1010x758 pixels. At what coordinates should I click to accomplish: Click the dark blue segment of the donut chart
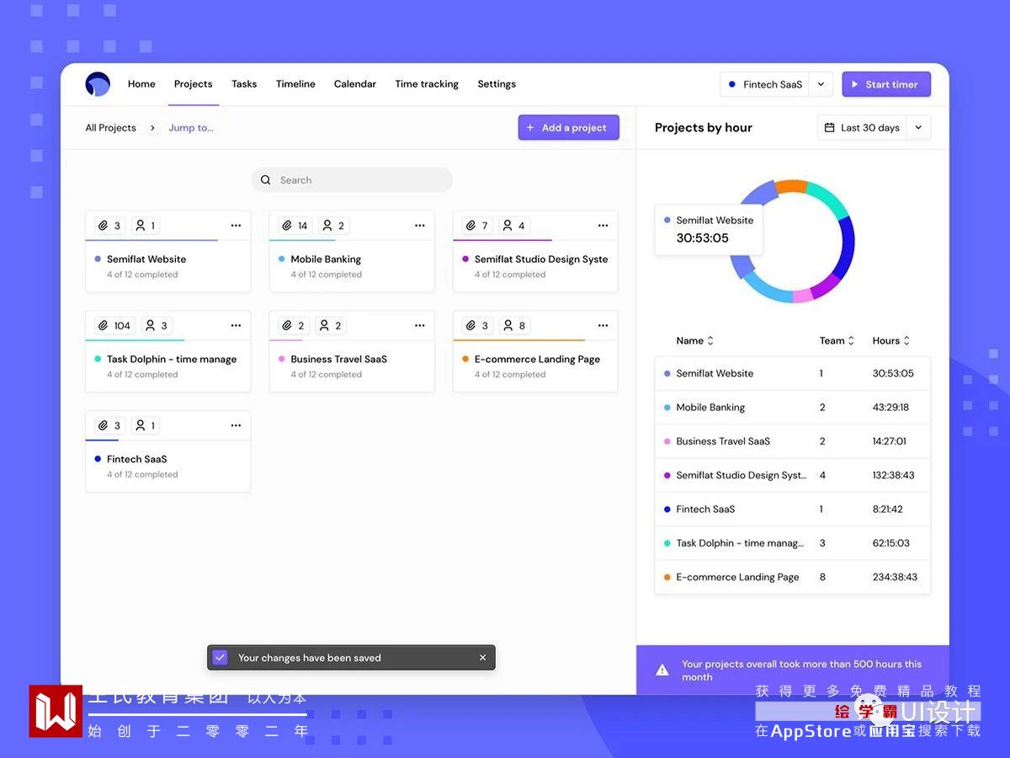(x=845, y=247)
